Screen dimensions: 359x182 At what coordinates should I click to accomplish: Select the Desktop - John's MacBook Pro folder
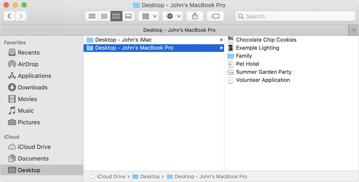point(154,48)
